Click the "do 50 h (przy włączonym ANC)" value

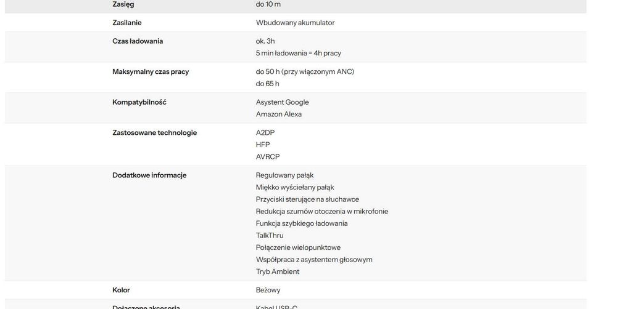(x=305, y=71)
